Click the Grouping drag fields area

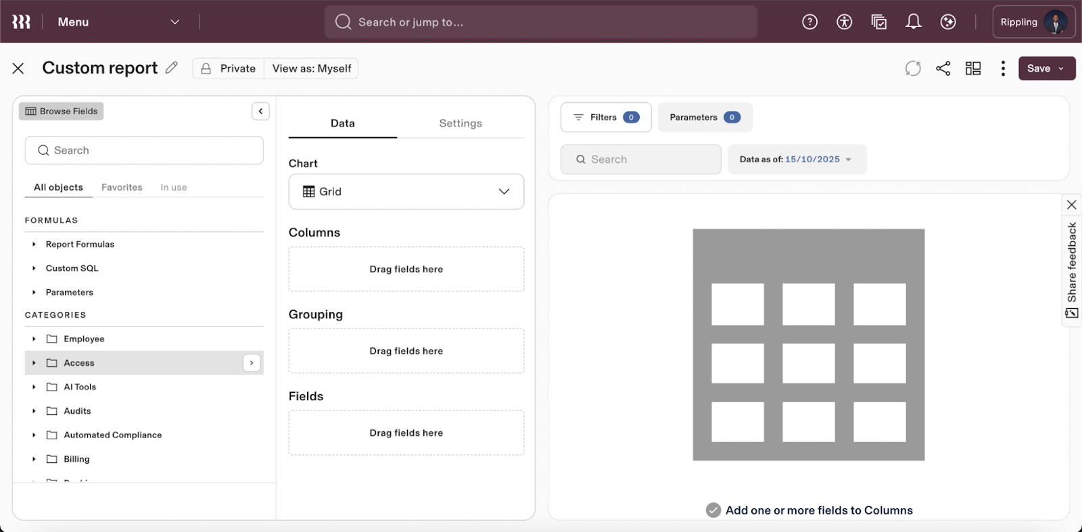coord(406,351)
